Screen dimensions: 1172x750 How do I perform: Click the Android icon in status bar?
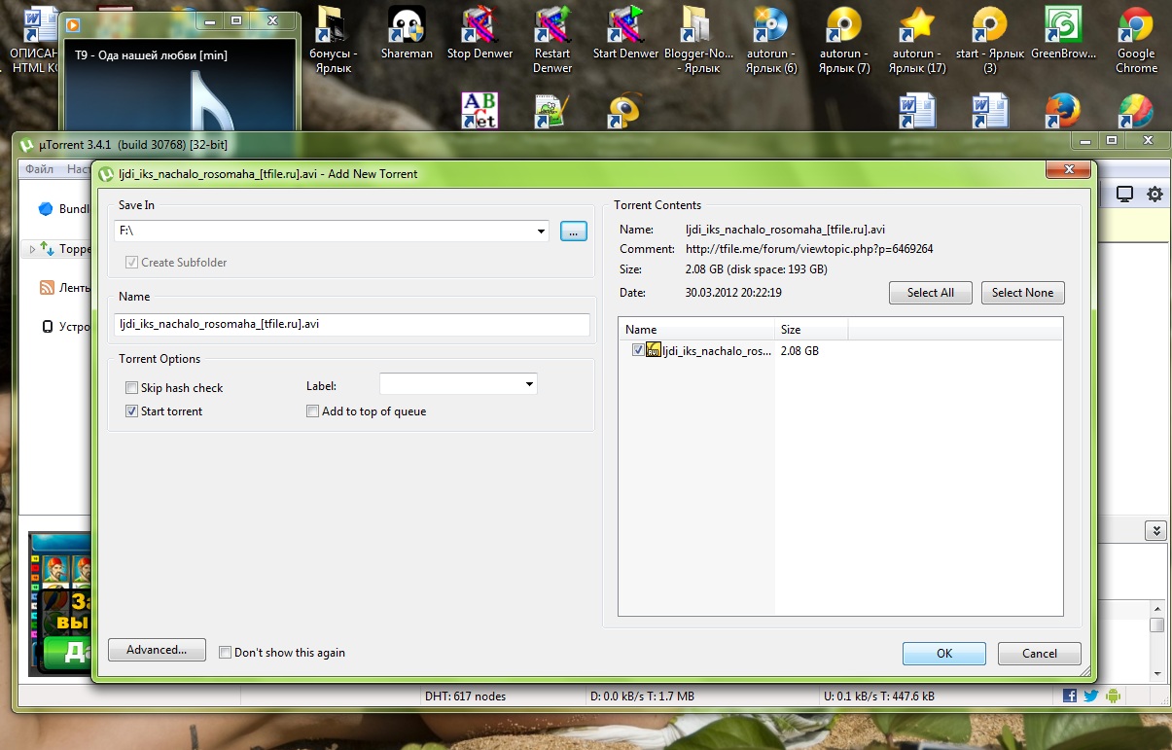(x=1113, y=696)
